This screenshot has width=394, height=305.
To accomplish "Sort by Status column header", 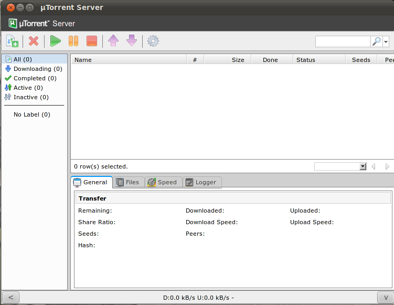I will tap(319, 60).
